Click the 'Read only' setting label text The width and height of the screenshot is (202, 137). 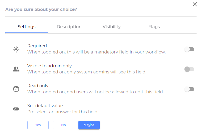point(38,86)
